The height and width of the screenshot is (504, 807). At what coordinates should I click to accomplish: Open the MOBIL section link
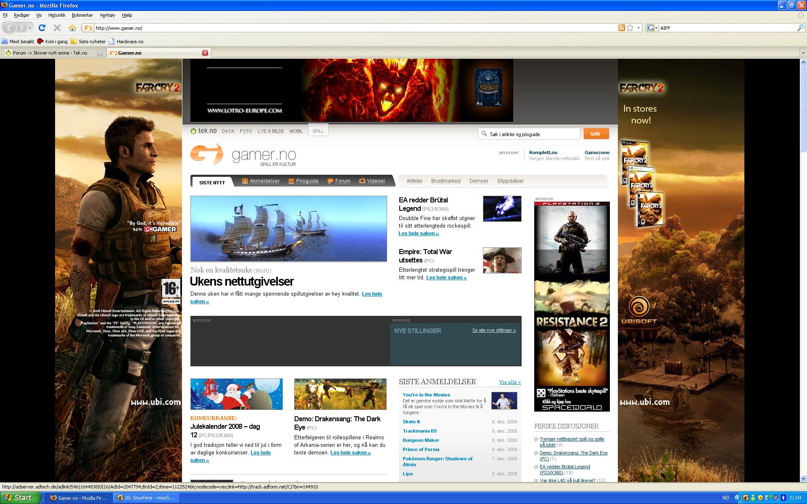coord(296,131)
